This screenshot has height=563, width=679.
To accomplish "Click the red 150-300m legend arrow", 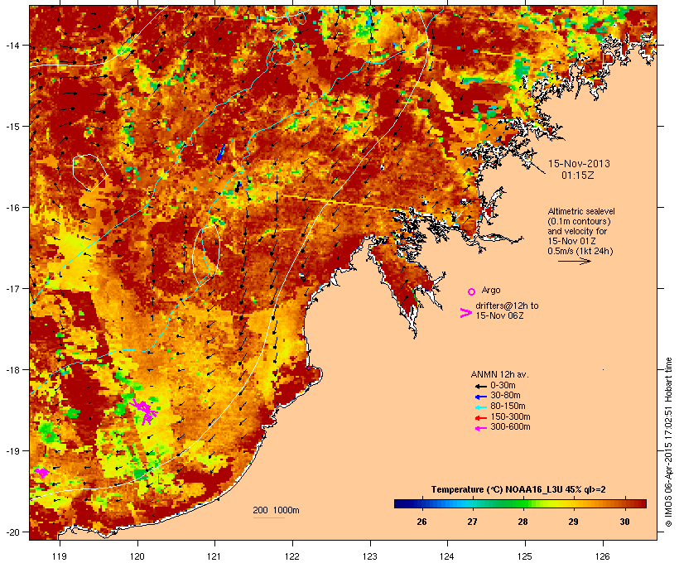I will [x=480, y=417].
